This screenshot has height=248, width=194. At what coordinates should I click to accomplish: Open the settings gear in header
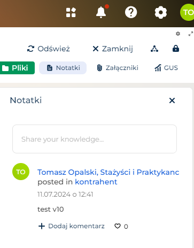(161, 12)
